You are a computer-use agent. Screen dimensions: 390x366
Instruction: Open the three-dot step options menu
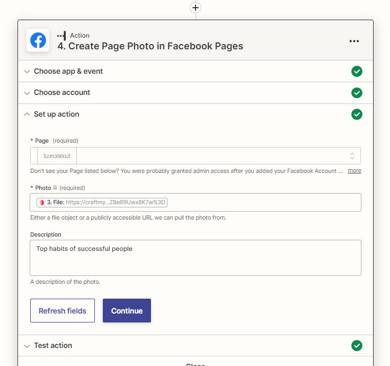click(354, 41)
